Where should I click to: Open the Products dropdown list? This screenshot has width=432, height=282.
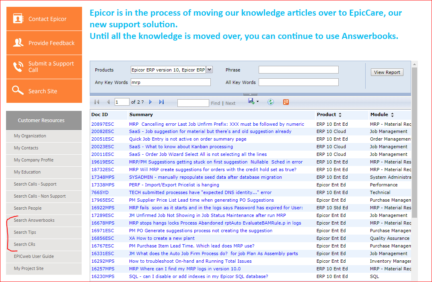point(210,70)
